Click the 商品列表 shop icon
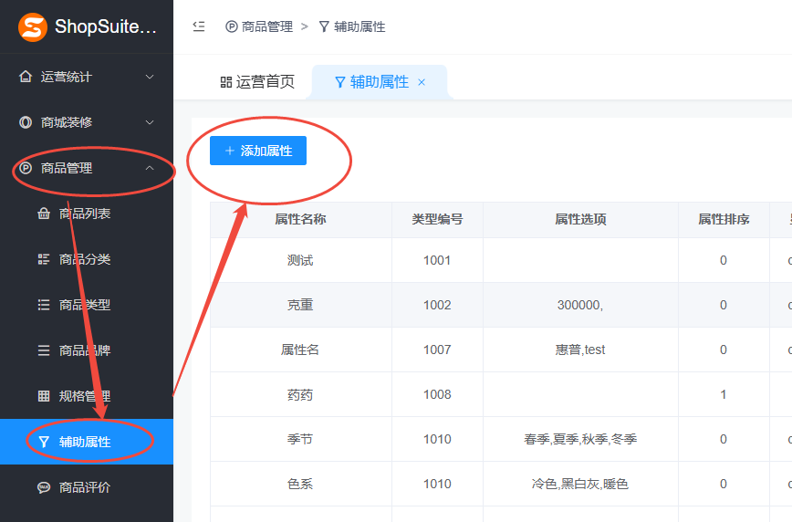The height and width of the screenshot is (522, 792). pos(43,214)
